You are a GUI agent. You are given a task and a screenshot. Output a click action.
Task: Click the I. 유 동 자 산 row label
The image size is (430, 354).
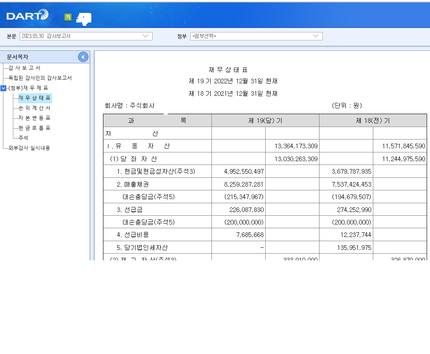point(138,146)
